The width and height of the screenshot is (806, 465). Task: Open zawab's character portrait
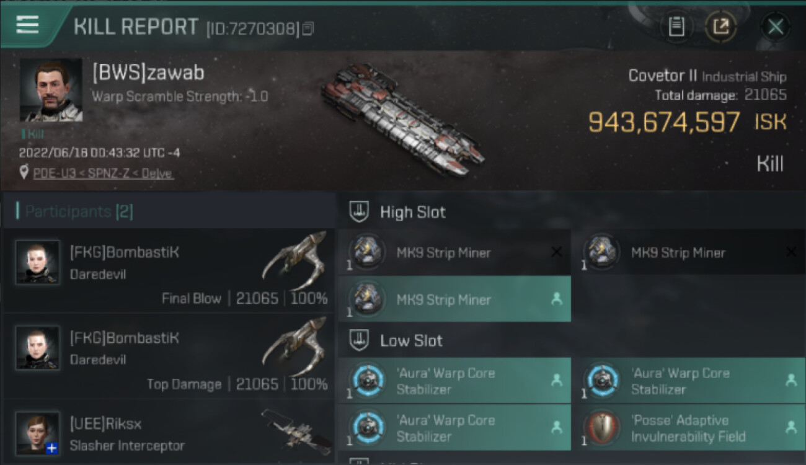[51, 89]
